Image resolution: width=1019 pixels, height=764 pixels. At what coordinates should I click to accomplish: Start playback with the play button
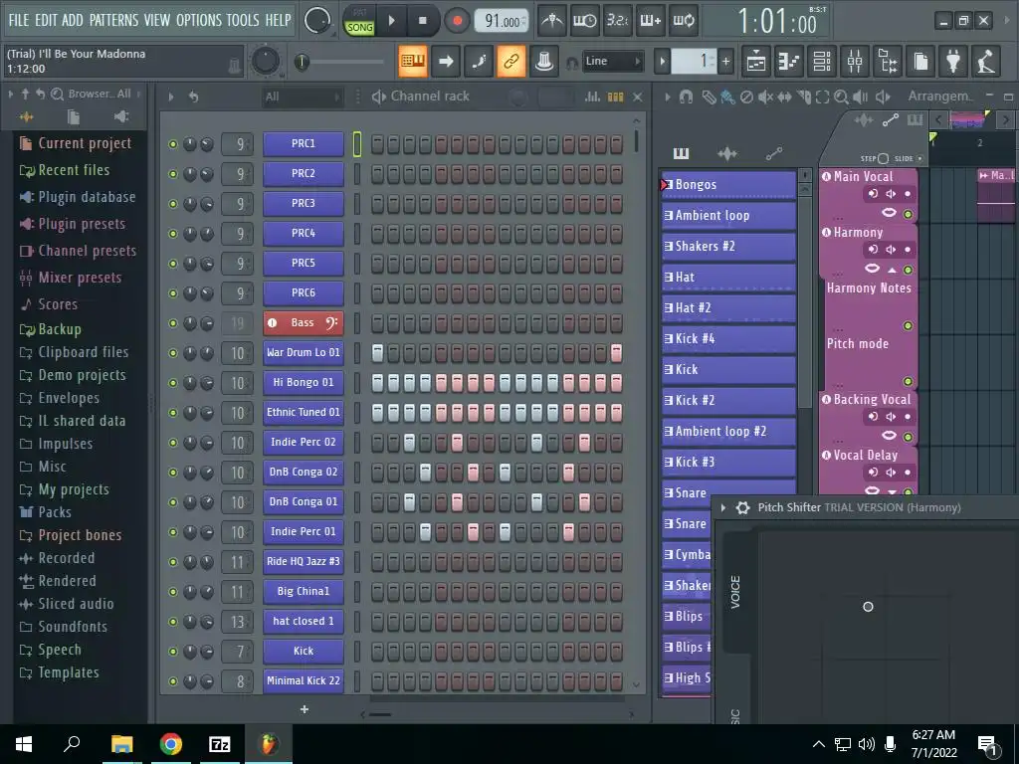pos(392,21)
